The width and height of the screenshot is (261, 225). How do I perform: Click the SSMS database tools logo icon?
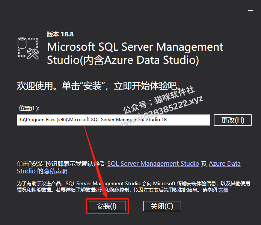point(28,48)
